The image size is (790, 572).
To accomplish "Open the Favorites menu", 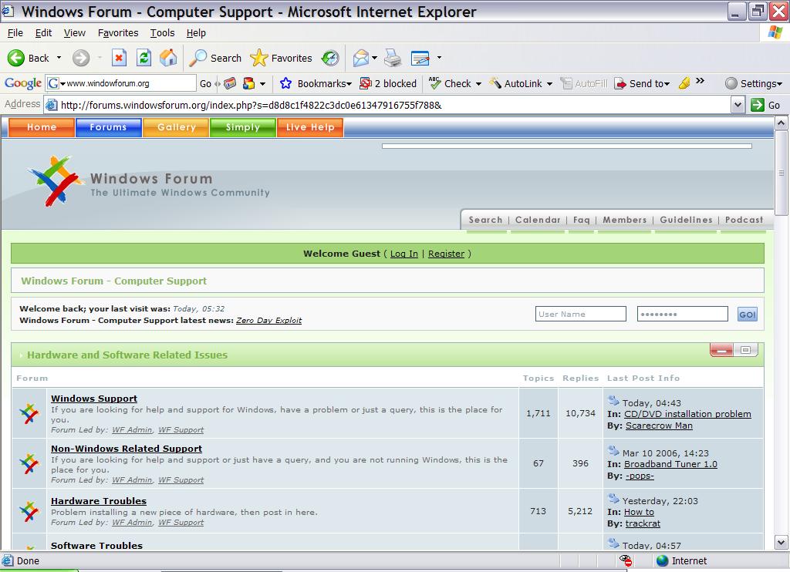I will click(118, 32).
